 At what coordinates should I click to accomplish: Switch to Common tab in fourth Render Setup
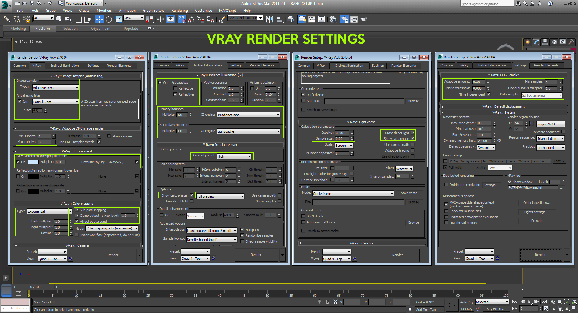pyautogui.click(x=446, y=65)
